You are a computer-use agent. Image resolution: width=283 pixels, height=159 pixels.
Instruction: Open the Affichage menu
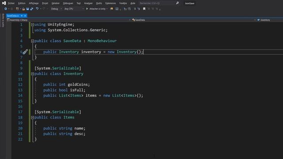point(34,3)
